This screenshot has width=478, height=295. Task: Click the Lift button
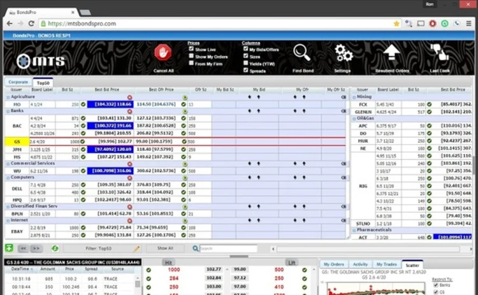click(x=291, y=263)
